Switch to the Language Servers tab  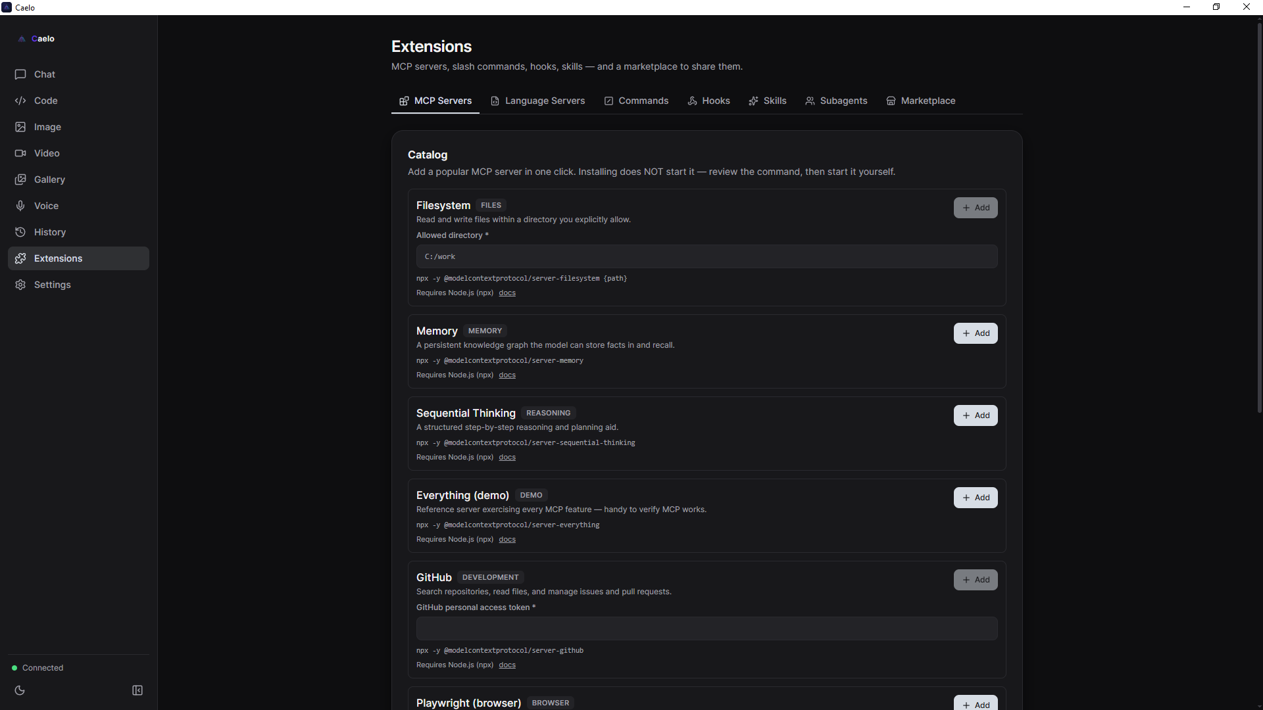pos(537,101)
